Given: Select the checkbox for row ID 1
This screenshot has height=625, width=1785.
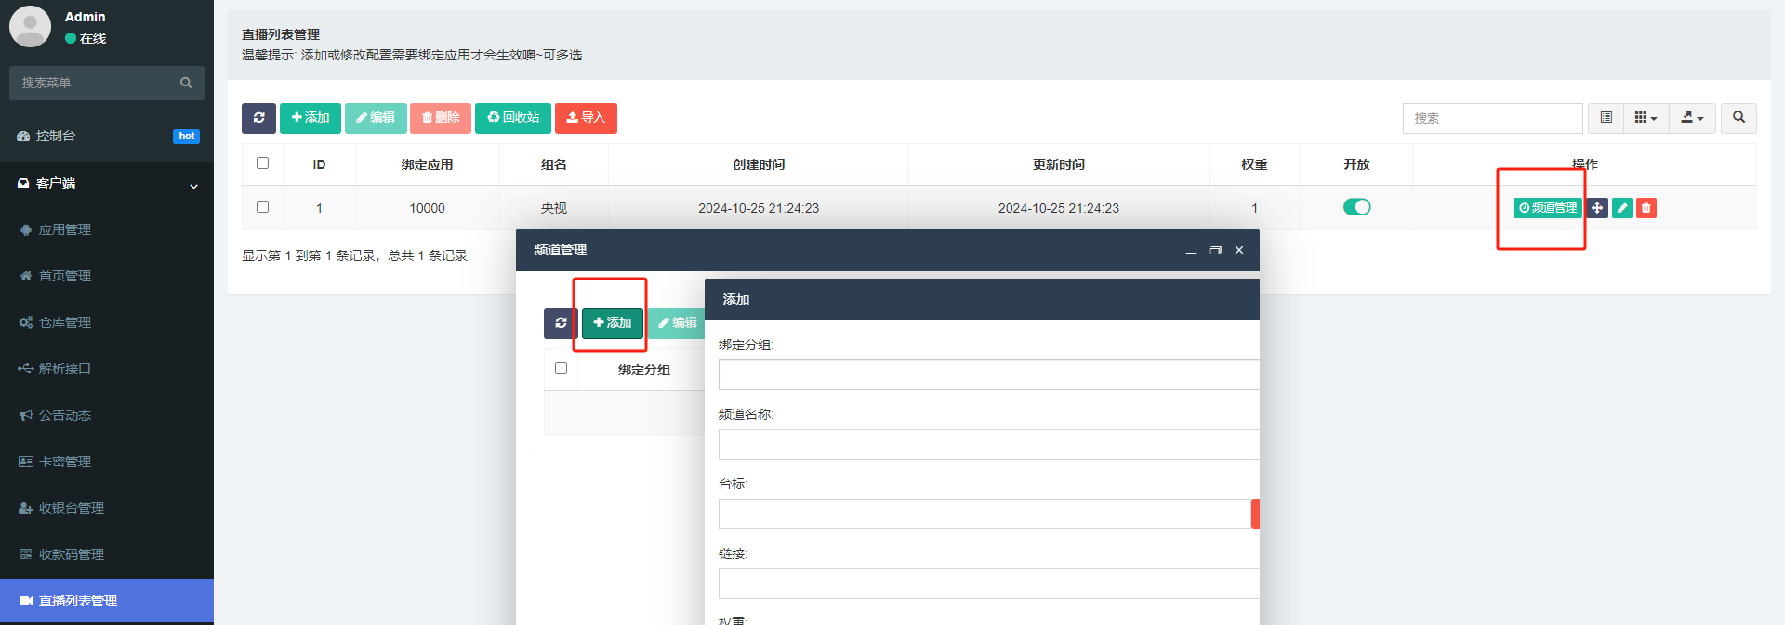Looking at the screenshot, I should pos(262,207).
